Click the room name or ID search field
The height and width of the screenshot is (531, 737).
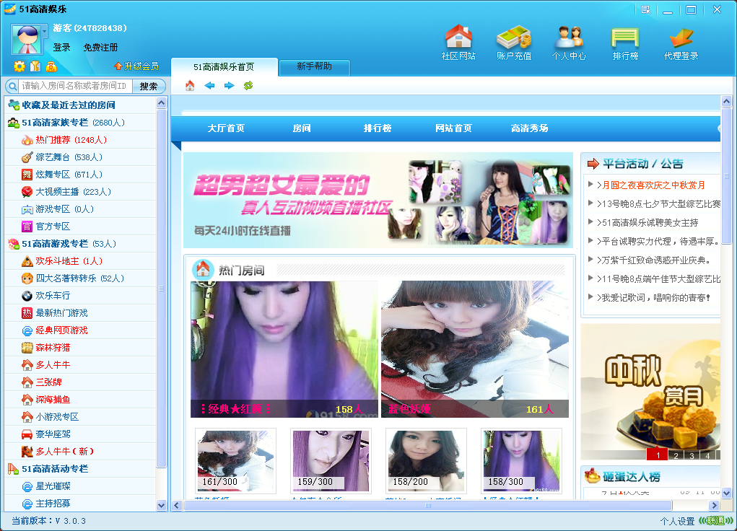[75, 86]
